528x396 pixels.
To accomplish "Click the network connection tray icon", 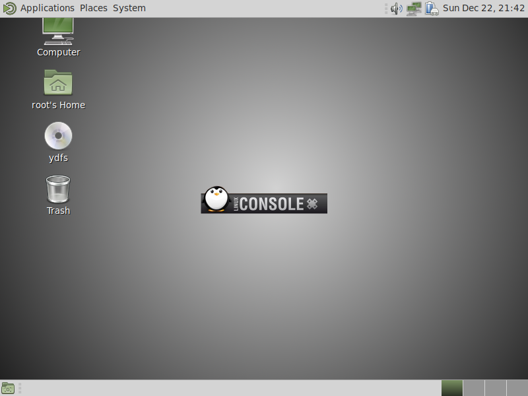I will (x=414, y=9).
